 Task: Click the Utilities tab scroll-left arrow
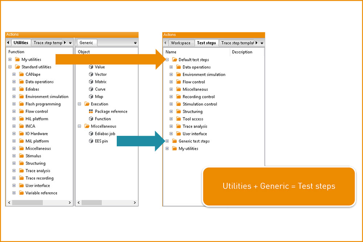click(x=8, y=43)
